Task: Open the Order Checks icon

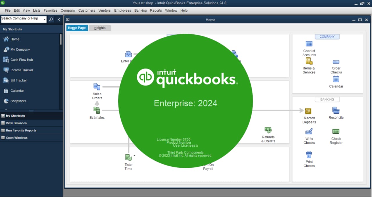Action: (x=336, y=62)
